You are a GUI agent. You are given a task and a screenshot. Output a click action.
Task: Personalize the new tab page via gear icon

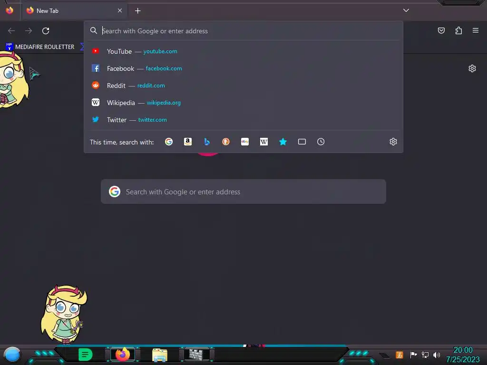(472, 68)
